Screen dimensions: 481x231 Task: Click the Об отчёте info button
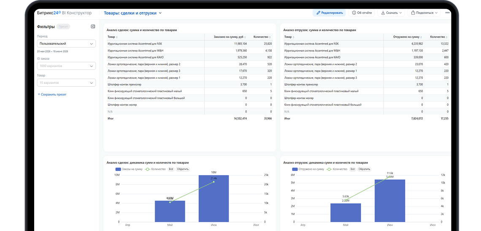tap(362, 13)
